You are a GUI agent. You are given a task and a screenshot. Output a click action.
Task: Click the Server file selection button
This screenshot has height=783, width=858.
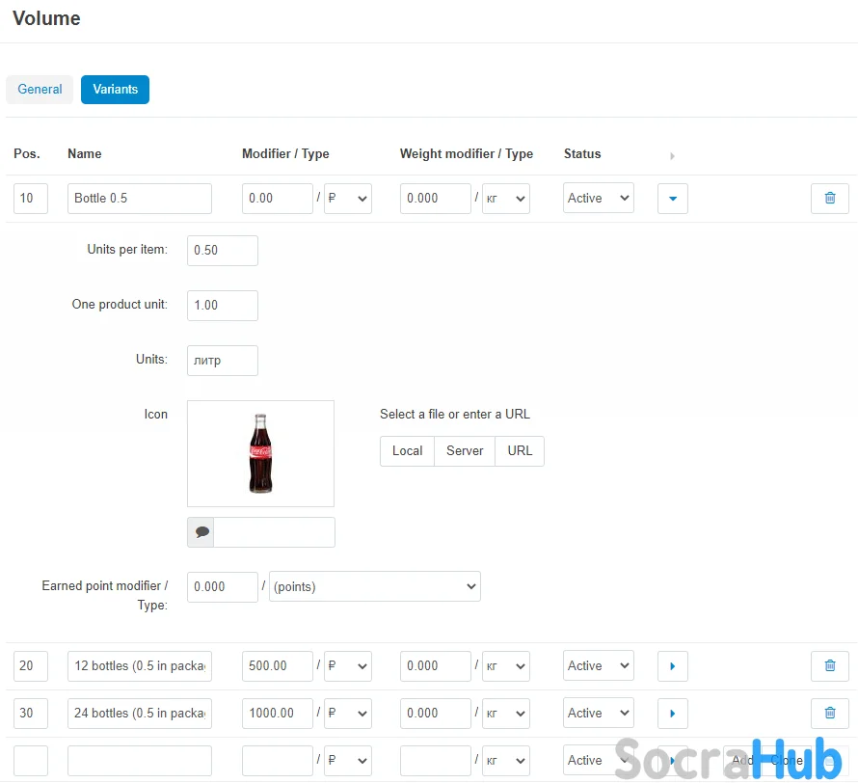coord(465,451)
